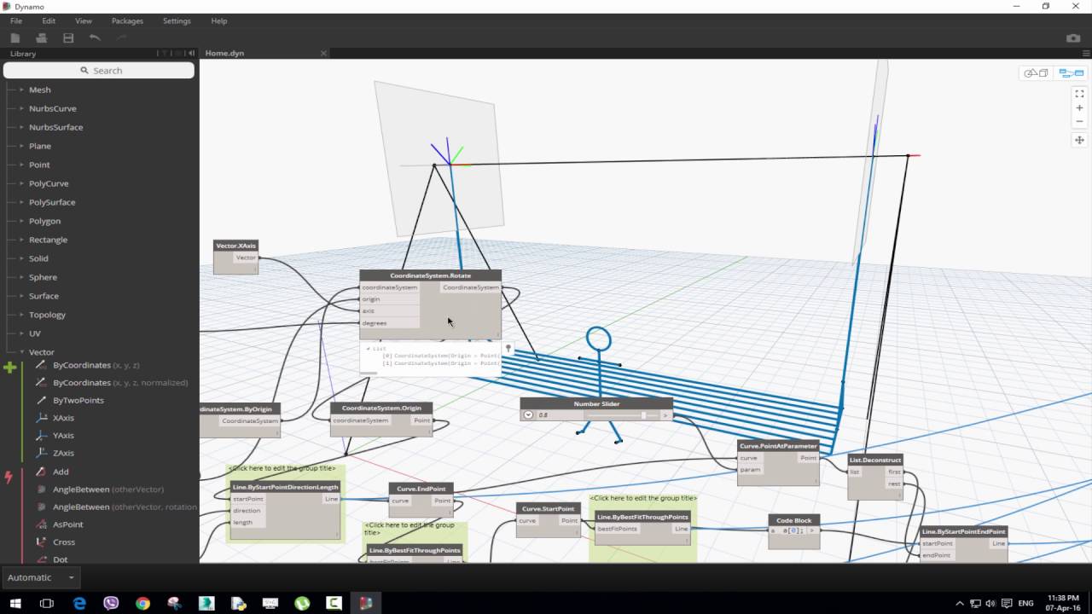This screenshot has height=614, width=1092.
Task: Select the XAxis vector node entry
Action: click(63, 418)
